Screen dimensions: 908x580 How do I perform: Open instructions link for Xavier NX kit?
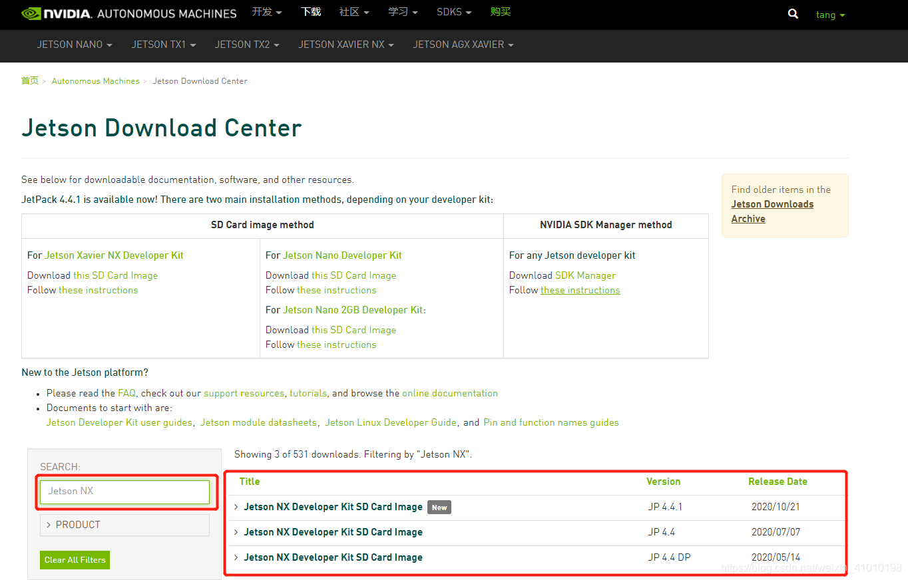[99, 290]
